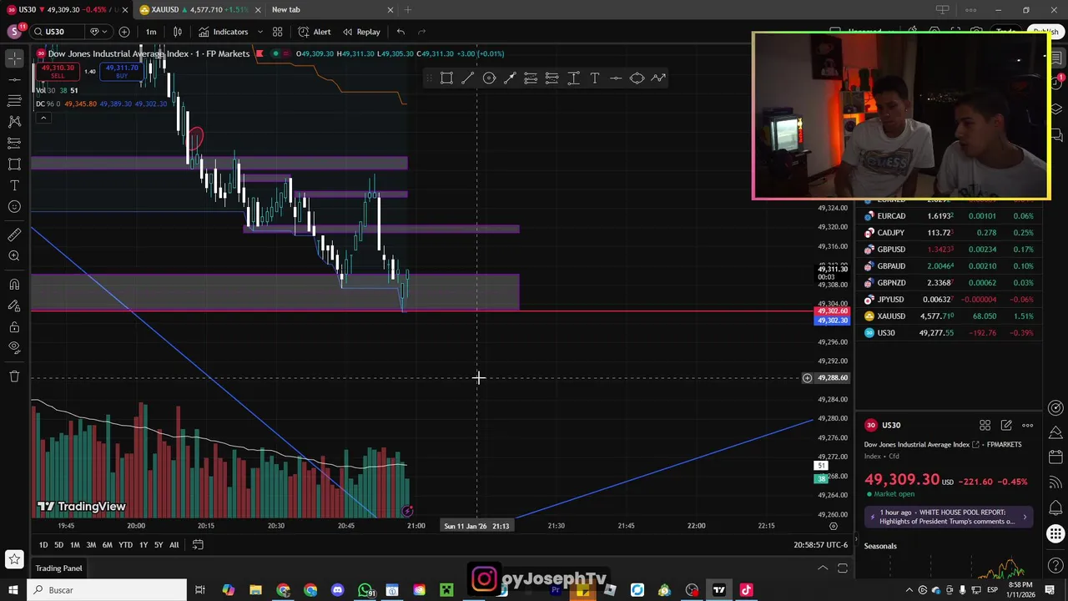Toggle stay in drawing mode pencil-lock icon
This screenshot has height=601, width=1068.
[14, 306]
